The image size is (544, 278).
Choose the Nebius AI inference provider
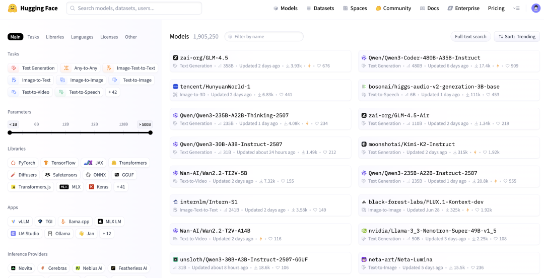click(89, 268)
